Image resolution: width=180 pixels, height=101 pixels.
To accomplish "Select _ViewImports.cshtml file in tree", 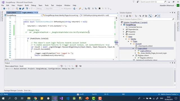I will click(x=145, y=46).
